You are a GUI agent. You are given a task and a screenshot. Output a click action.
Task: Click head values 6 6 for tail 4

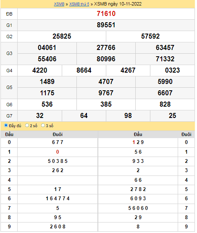(138, 180)
